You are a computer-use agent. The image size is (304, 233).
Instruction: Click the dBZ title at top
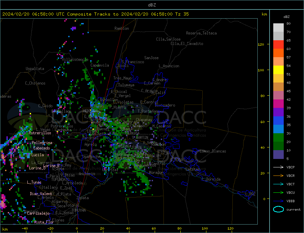[x=152, y=5]
